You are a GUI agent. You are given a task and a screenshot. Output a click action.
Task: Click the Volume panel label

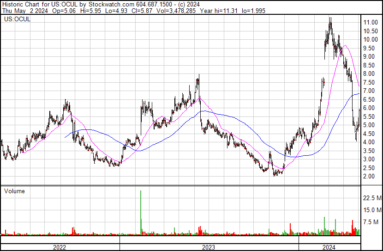click(x=14, y=191)
